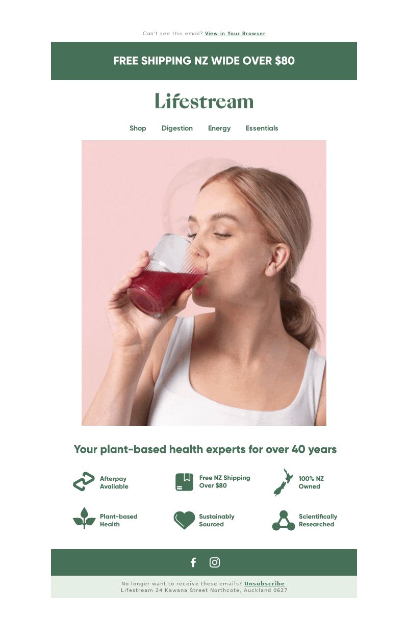The height and width of the screenshot is (618, 408).
Task: Open the Essentials navigation link
Action: point(262,128)
